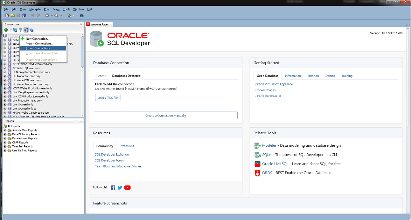Click the Facebook follow icon

113,188
